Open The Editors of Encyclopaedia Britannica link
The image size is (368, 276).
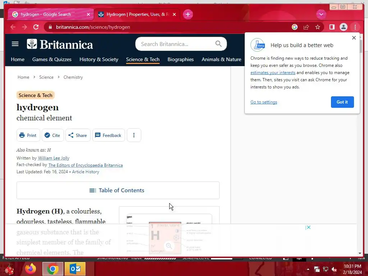[86, 165]
